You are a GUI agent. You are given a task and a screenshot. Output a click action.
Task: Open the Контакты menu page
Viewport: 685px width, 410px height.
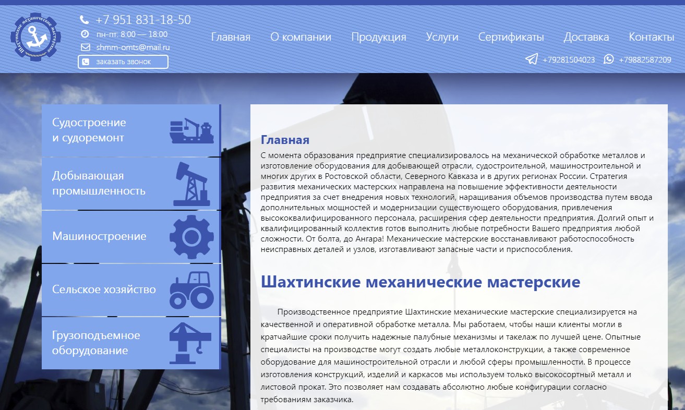[652, 37]
